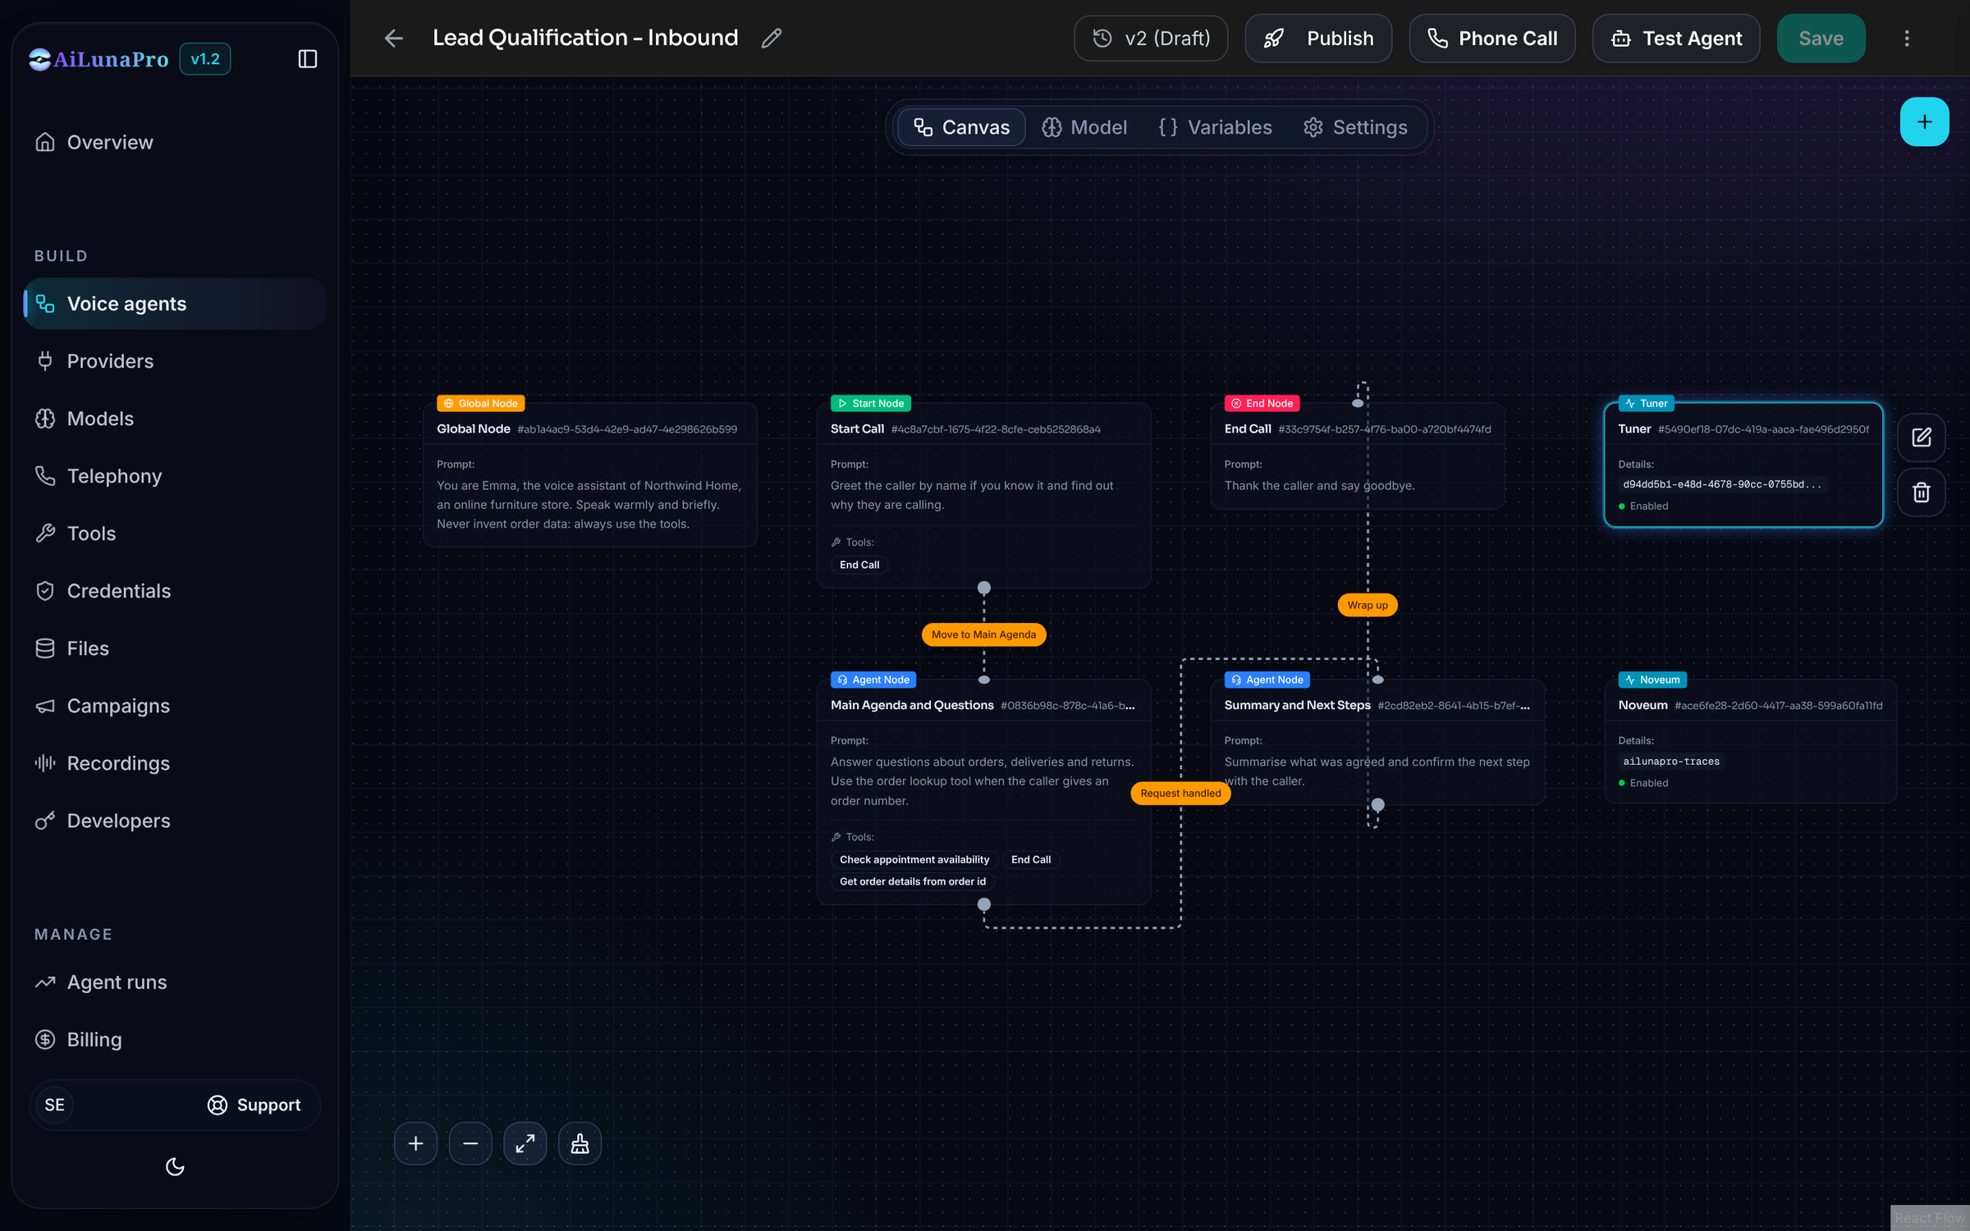Go to Campaigns
The width and height of the screenshot is (1970, 1231).
(175, 706)
